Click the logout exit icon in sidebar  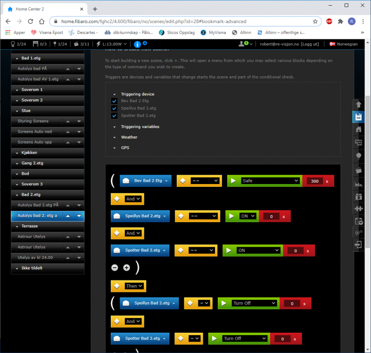click(358, 244)
